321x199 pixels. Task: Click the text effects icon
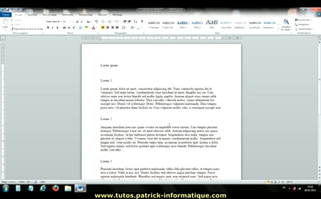pos(80,28)
